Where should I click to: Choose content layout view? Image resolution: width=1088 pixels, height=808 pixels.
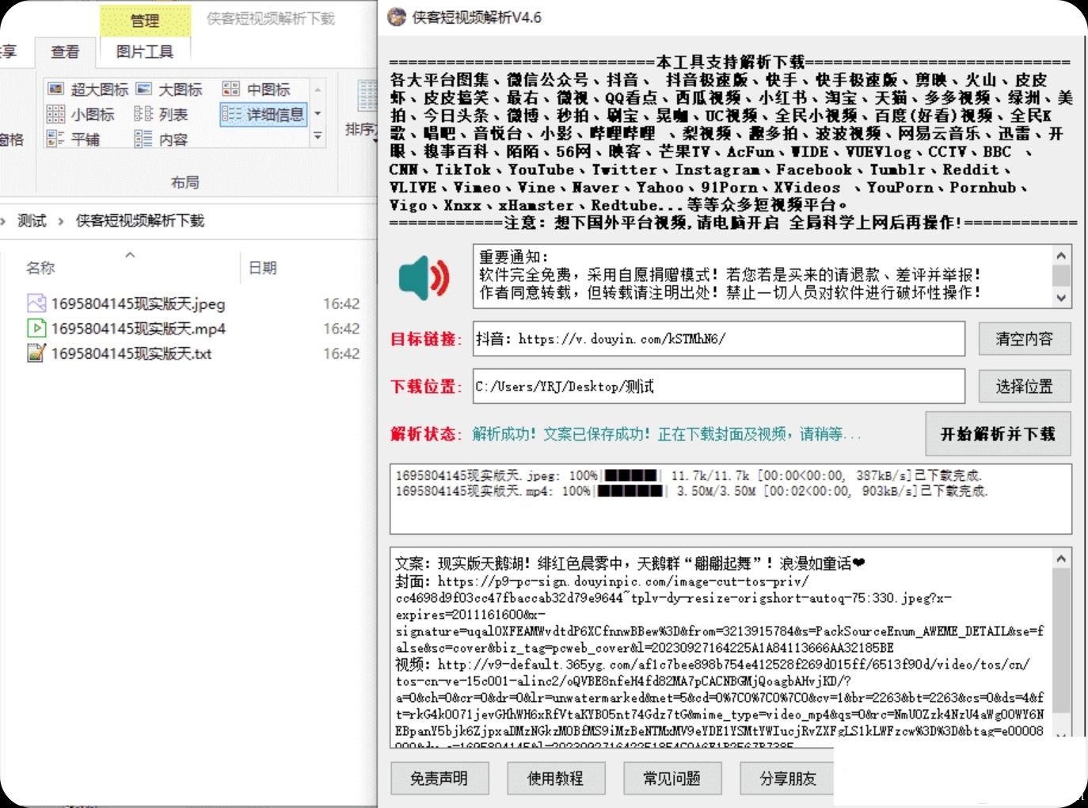[162, 139]
